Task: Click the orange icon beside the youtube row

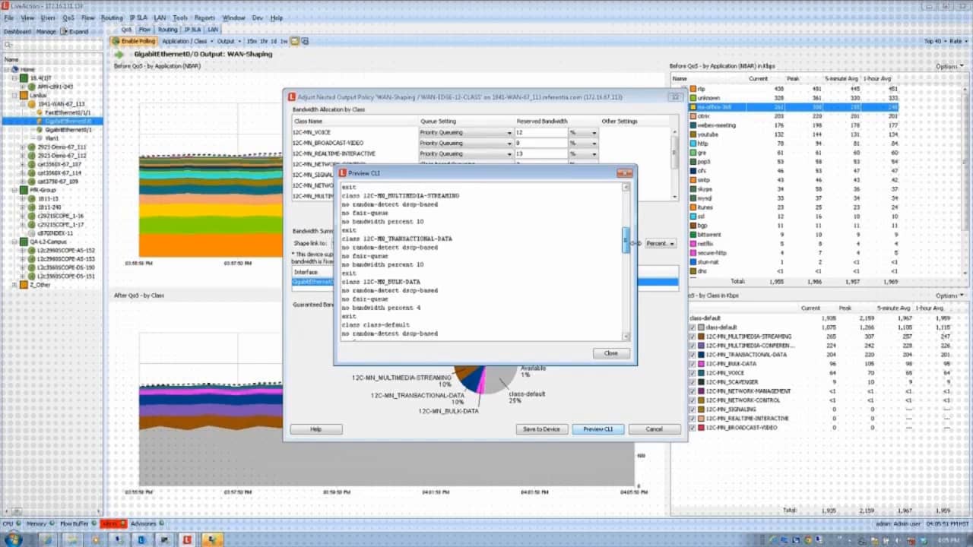Action: coord(693,134)
